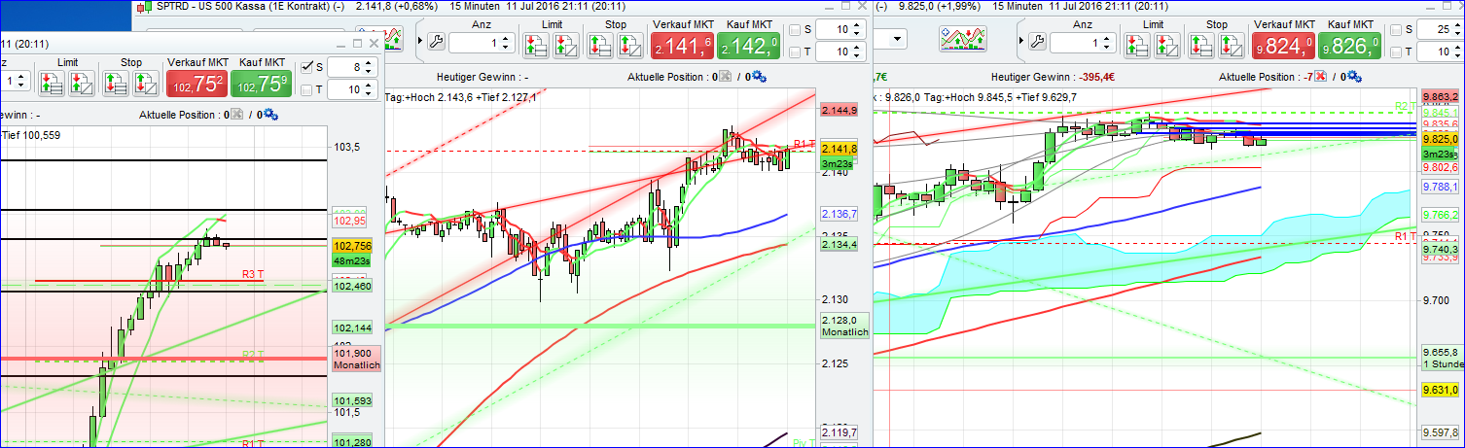Click yellow price label 9.631,0

(x=1440, y=390)
